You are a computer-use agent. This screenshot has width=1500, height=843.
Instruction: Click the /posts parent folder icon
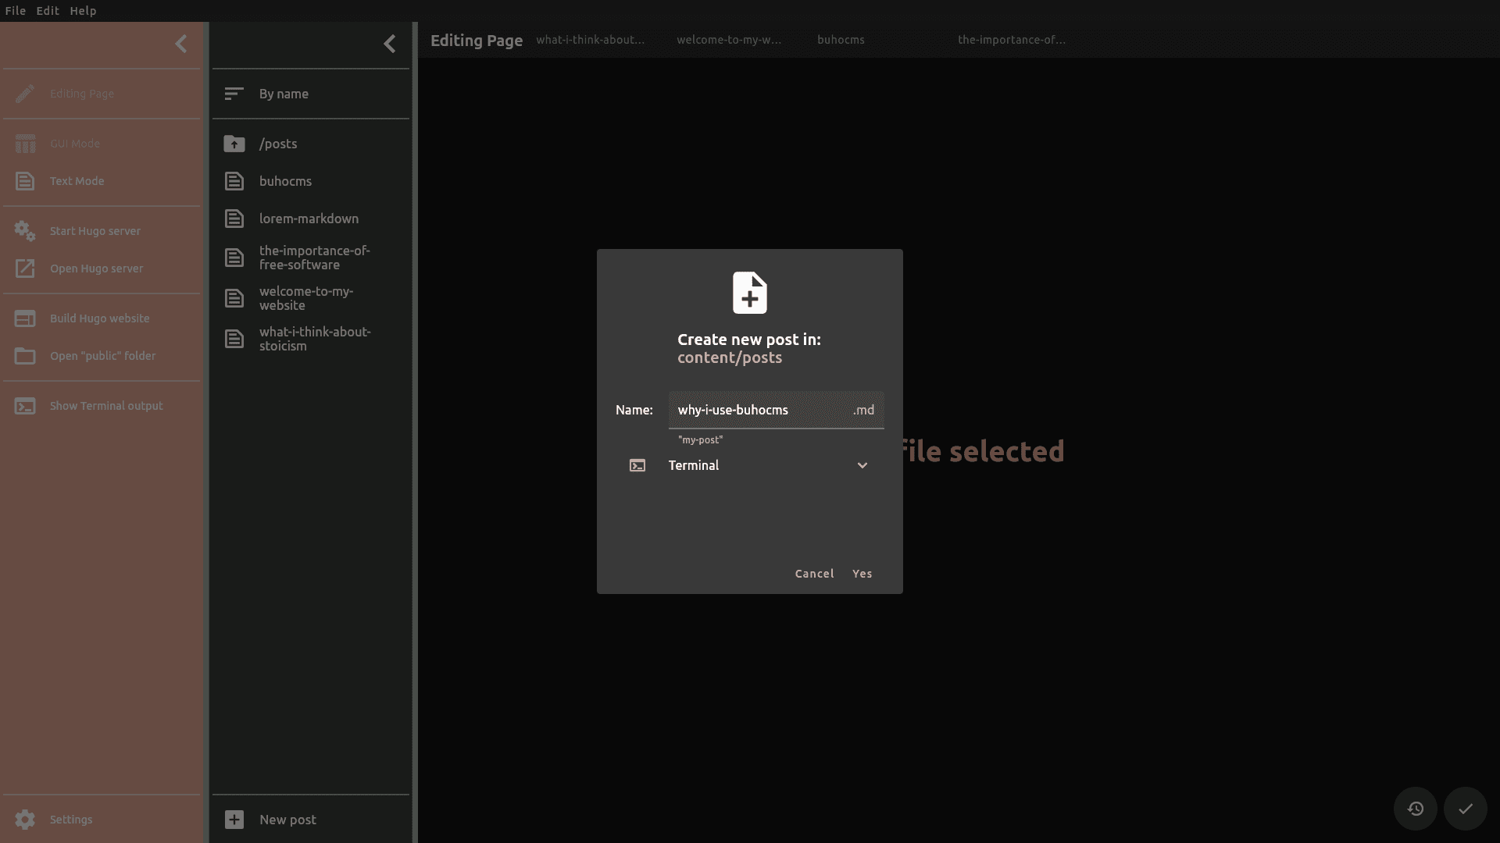click(234, 144)
